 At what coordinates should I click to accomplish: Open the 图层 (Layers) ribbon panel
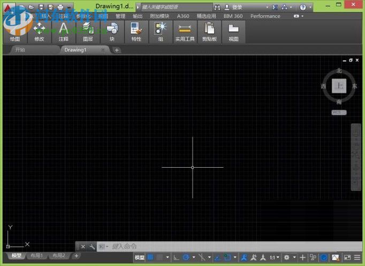pos(88,32)
